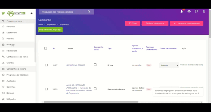Click the Favoritos star icon
The height and width of the screenshot is (112, 211).
pyautogui.click(x=3, y=27)
